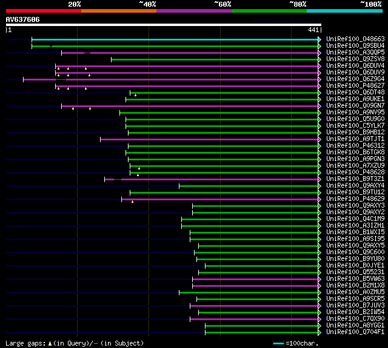Open hit UniRef100_Q6DUV9
The height and width of the screenshot is (348, 388).
pos(355,73)
